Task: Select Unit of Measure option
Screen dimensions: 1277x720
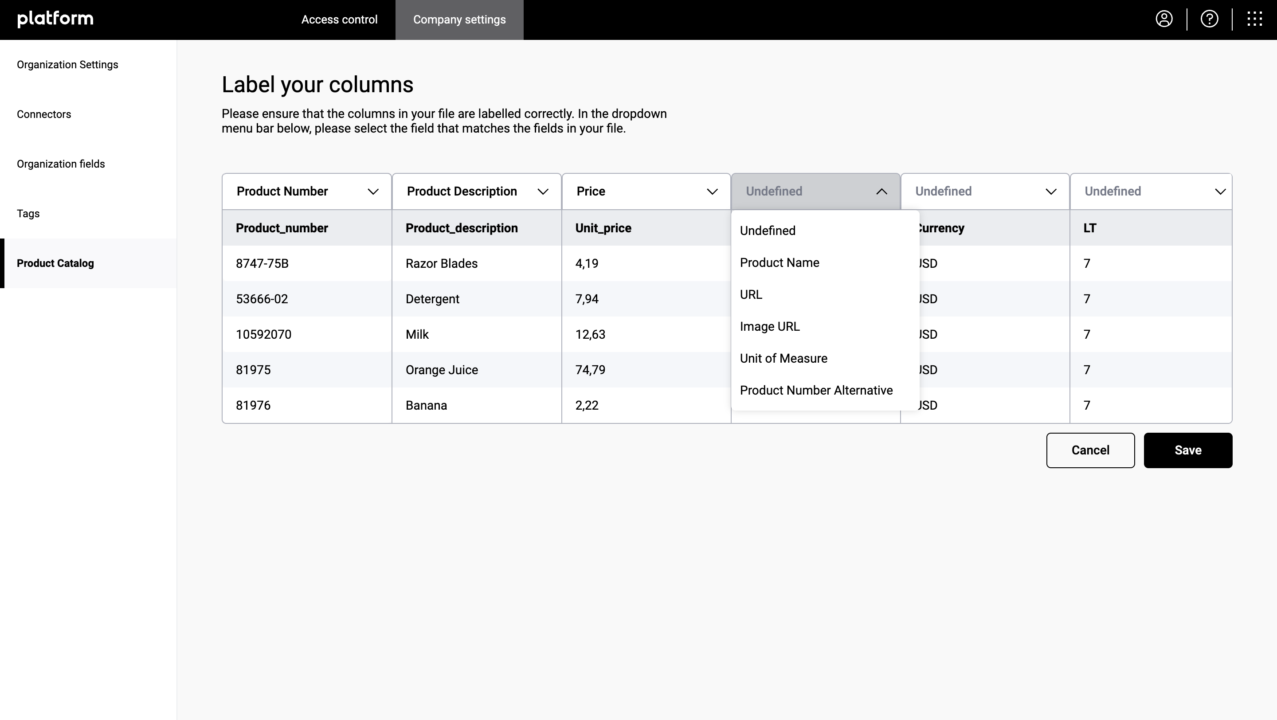Action: tap(825, 358)
